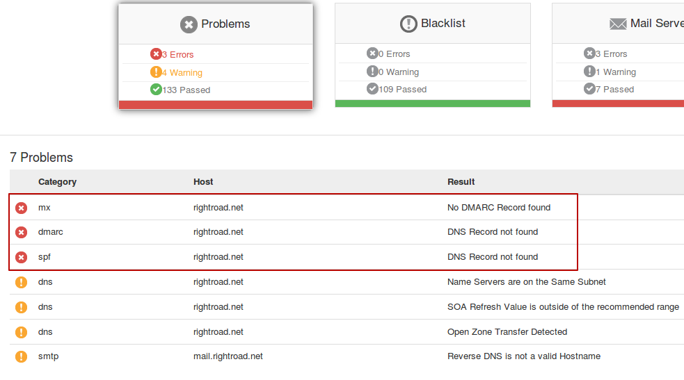Sort by the Host column header

point(203,182)
